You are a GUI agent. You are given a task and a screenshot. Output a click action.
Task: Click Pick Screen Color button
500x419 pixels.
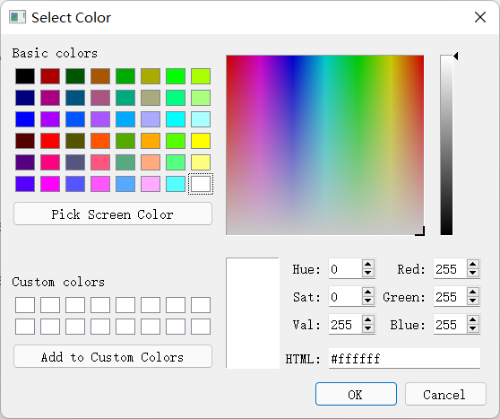[x=113, y=214]
